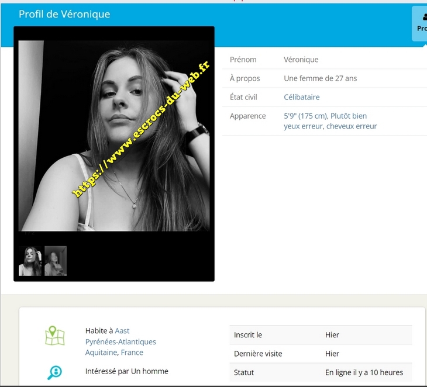Open the Pyrénées-Atlantiques department link
The width and height of the screenshot is (427, 387).
[120, 341]
